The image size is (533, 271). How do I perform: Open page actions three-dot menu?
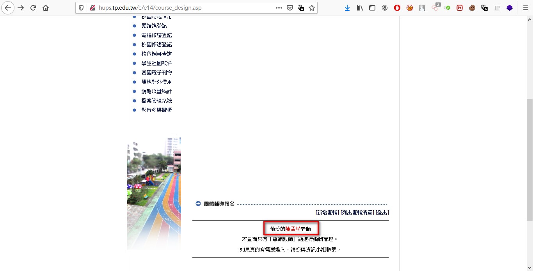pos(279,8)
